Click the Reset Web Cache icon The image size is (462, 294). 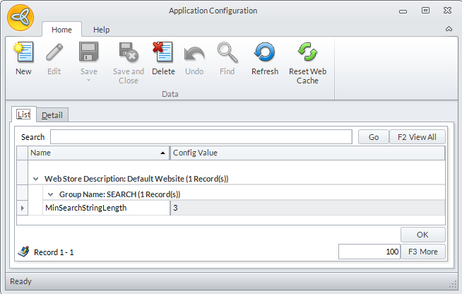pyautogui.click(x=307, y=53)
